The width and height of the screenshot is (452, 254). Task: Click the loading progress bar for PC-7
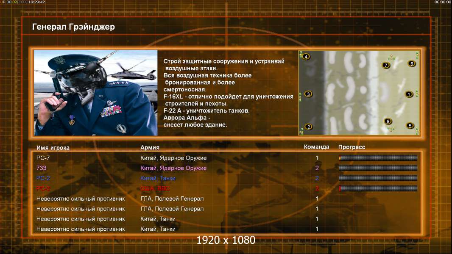tap(378, 157)
